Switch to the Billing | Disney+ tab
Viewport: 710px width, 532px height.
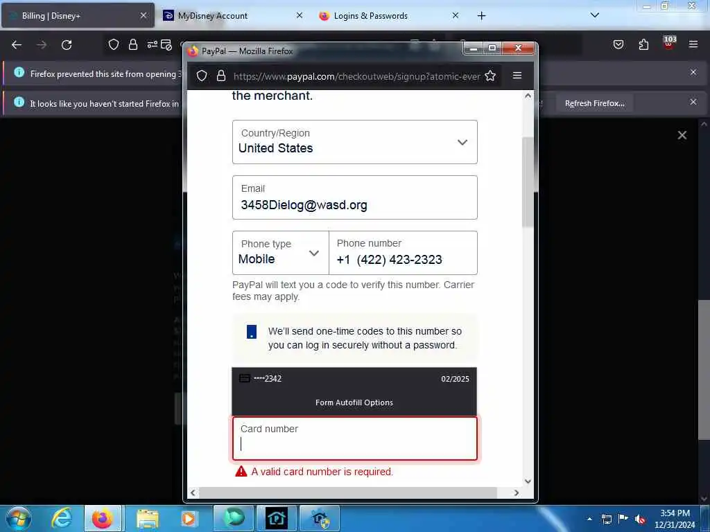78,16
